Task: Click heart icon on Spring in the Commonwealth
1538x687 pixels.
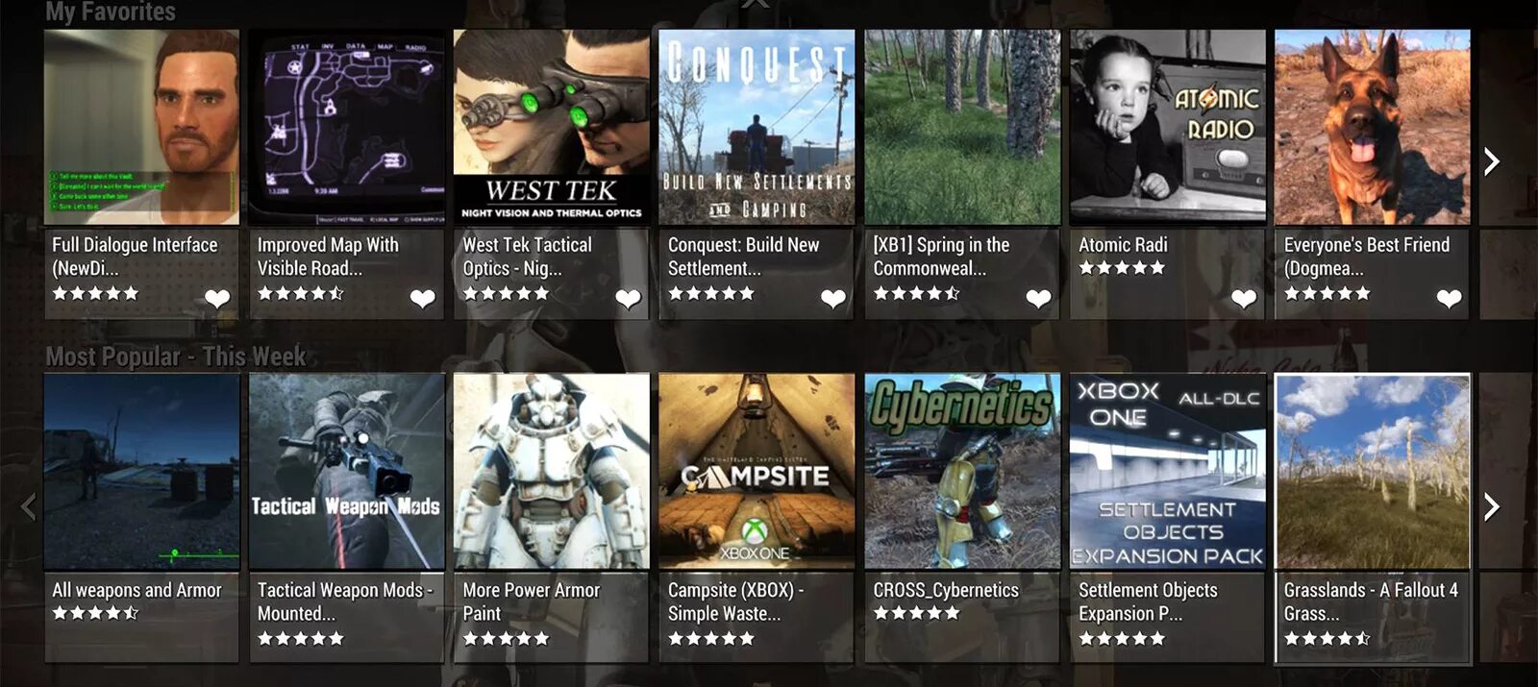Action: (x=1038, y=299)
